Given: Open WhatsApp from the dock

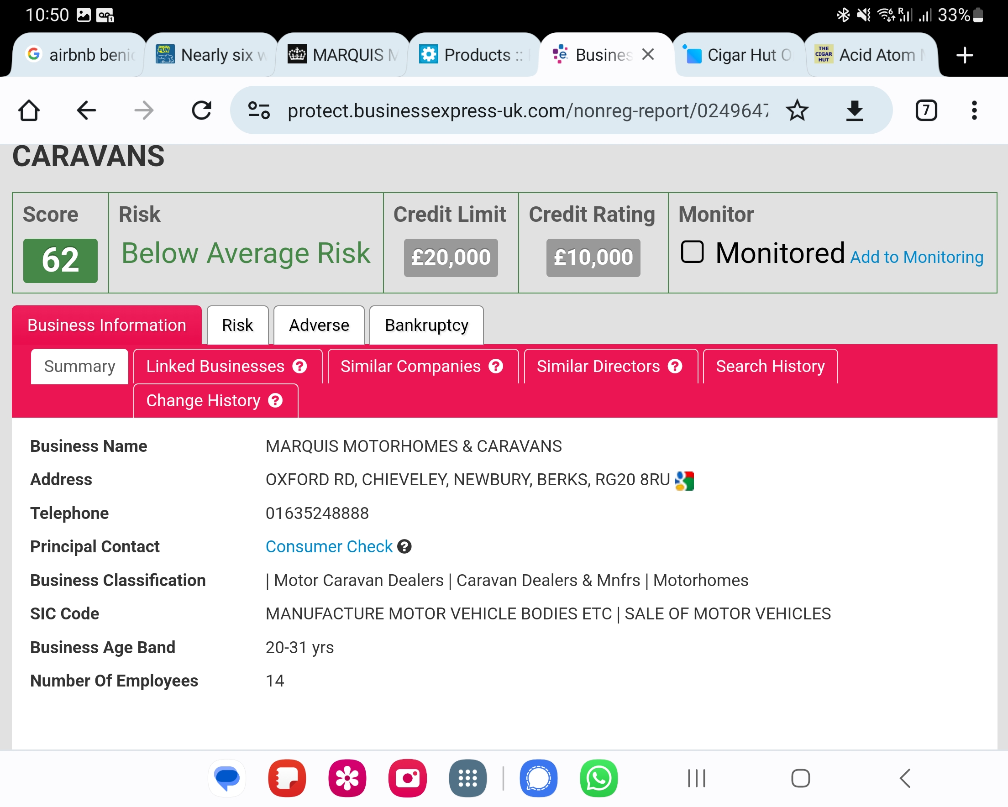Looking at the screenshot, I should coord(599,779).
